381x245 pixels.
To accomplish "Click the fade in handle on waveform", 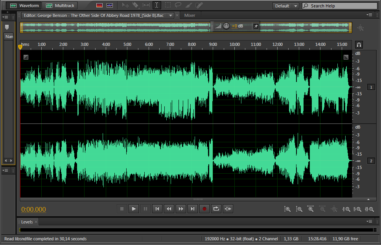I will pyautogui.click(x=26, y=57).
